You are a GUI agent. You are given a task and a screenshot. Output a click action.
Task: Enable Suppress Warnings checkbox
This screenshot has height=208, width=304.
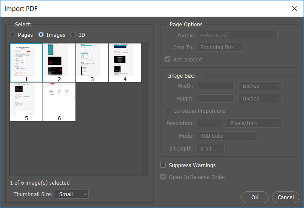163,165
